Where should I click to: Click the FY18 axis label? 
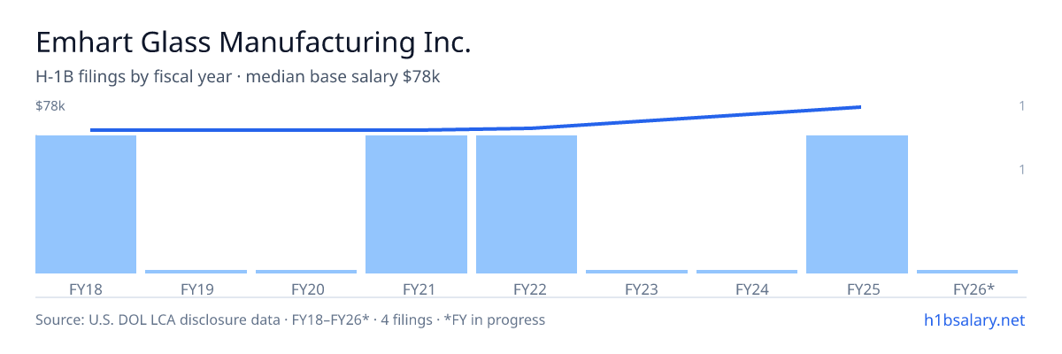(86, 289)
